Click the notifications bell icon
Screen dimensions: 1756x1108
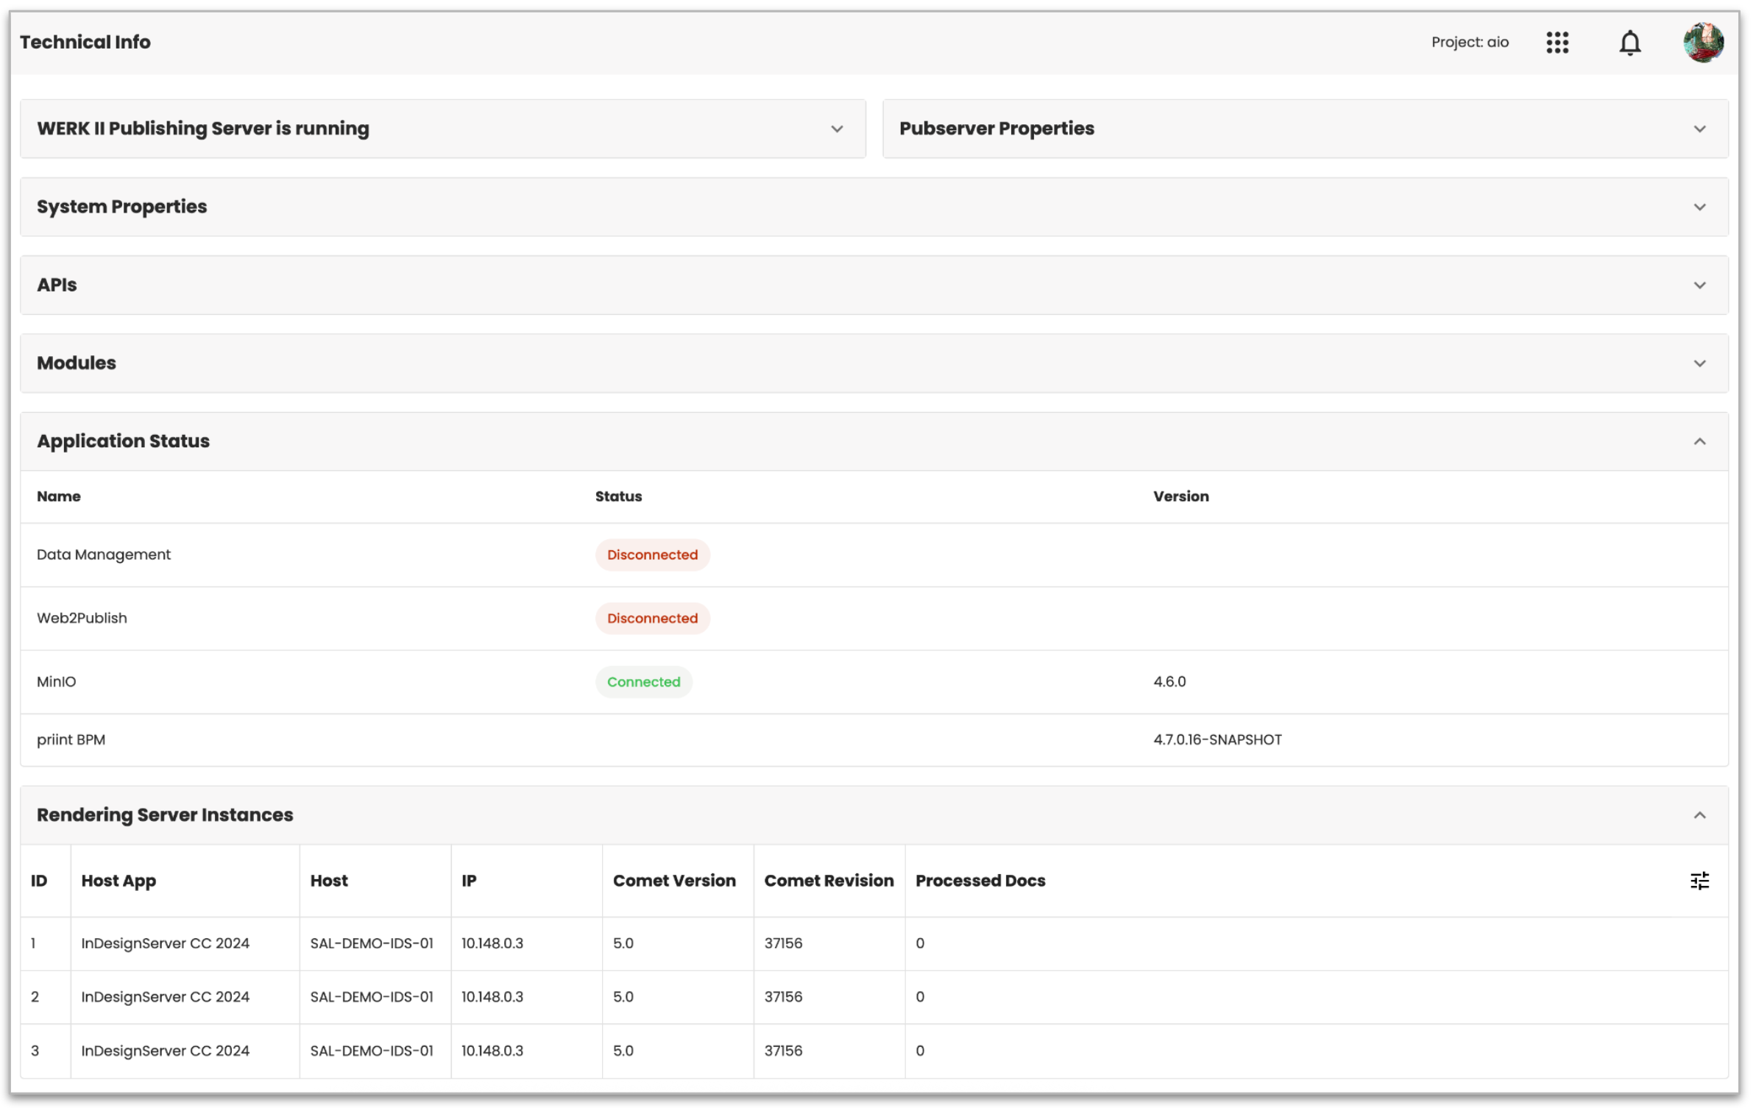1629,43
